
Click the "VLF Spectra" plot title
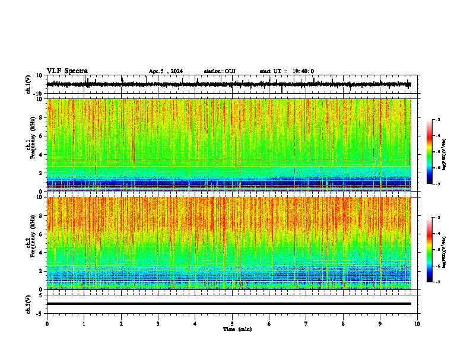(x=67, y=71)
